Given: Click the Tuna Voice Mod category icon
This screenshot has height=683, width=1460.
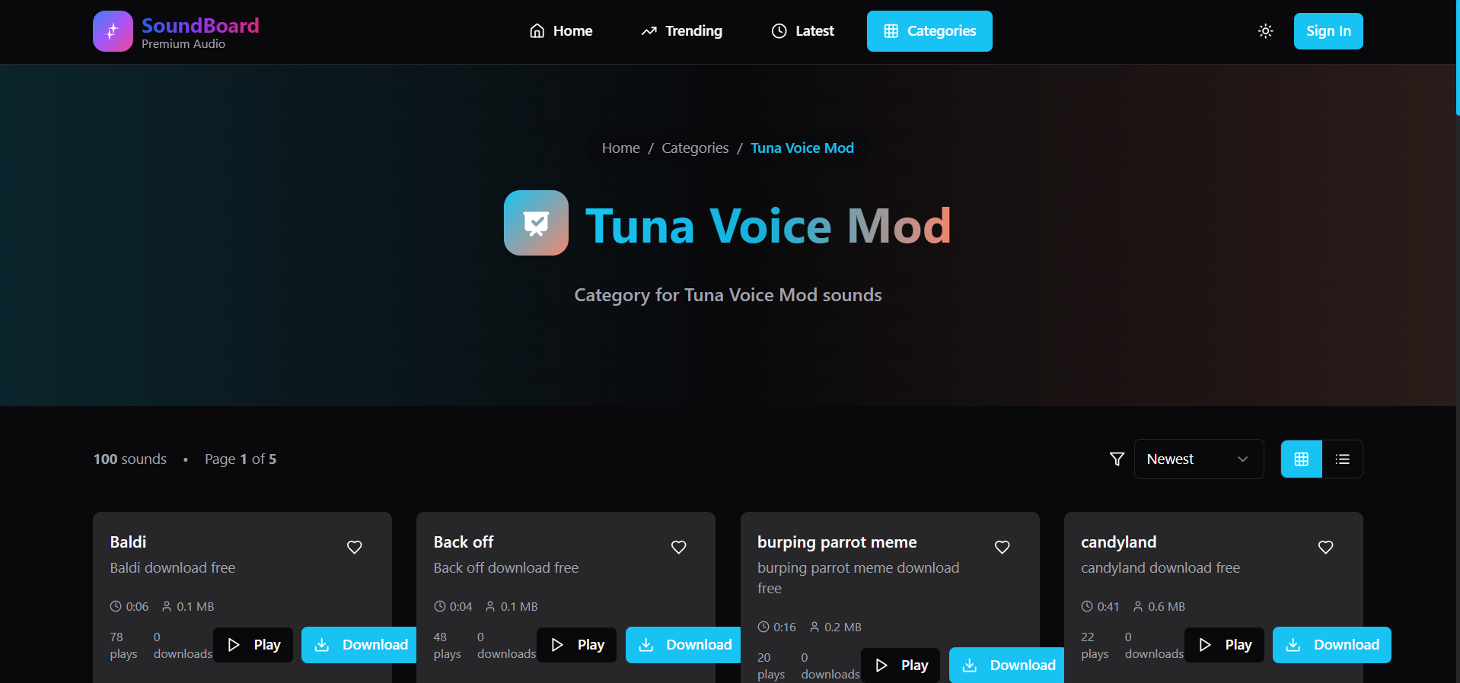Looking at the screenshot, I should tap(536, 223).
